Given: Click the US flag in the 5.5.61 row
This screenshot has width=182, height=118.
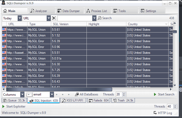Looking at the screenshot, I should pyautogui.click(x=4, y=30).
